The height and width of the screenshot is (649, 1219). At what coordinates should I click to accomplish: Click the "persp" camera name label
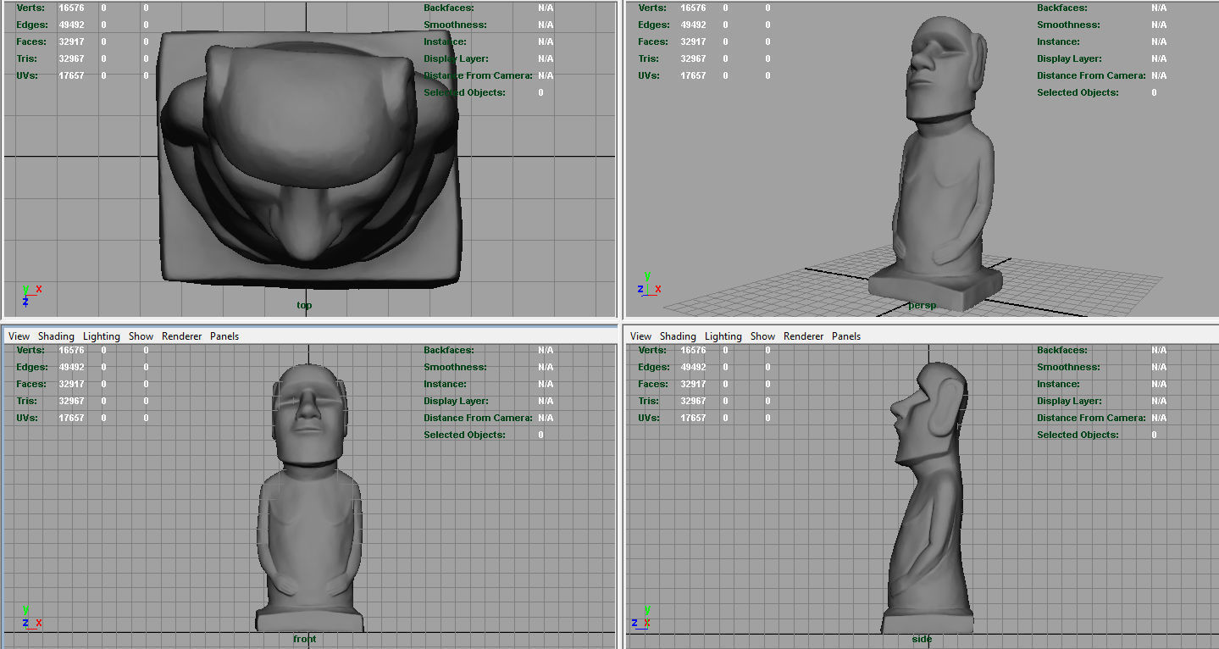click(x=922, y=305)
